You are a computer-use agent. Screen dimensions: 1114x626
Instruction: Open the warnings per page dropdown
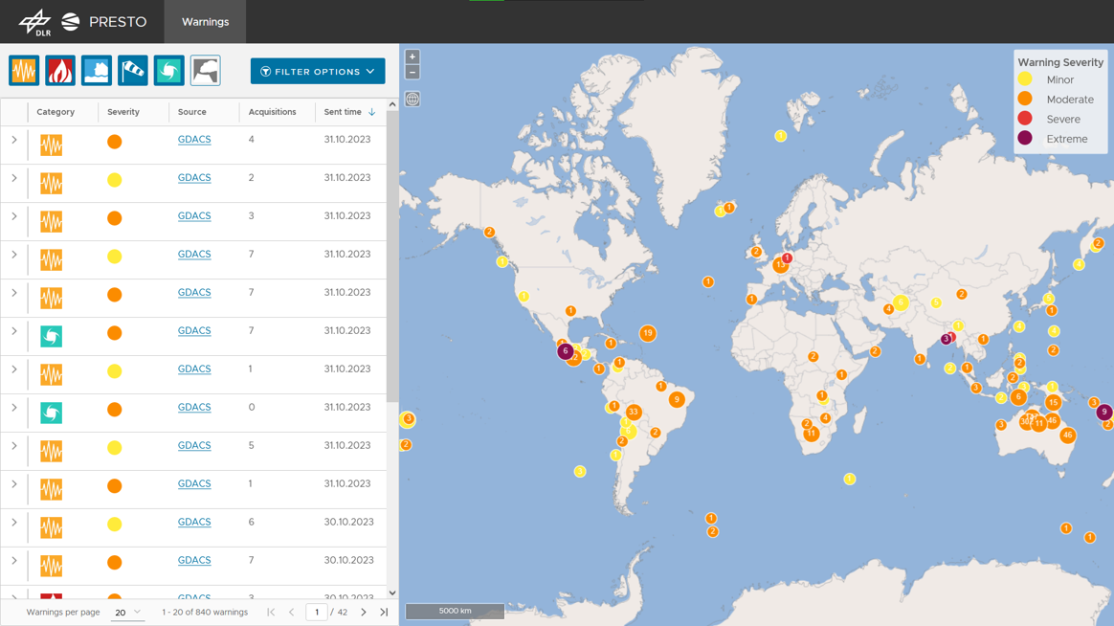point(127,612)
